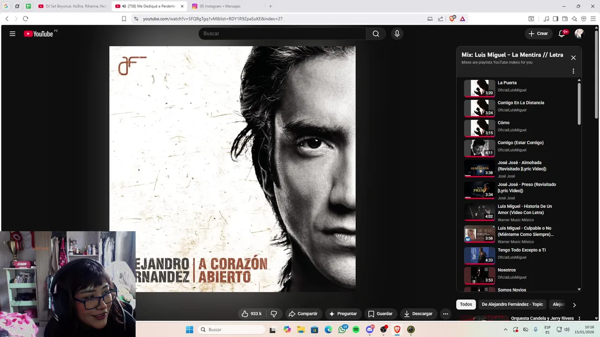
Task: Open WhatsApp from the taskbar
Action: [342, 330]
